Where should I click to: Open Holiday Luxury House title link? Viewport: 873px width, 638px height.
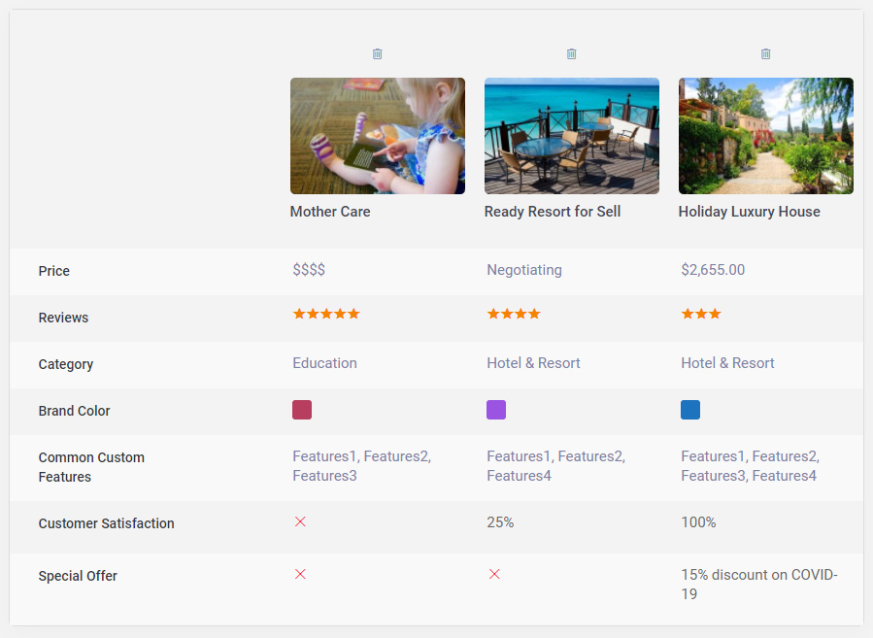point(750,212)
